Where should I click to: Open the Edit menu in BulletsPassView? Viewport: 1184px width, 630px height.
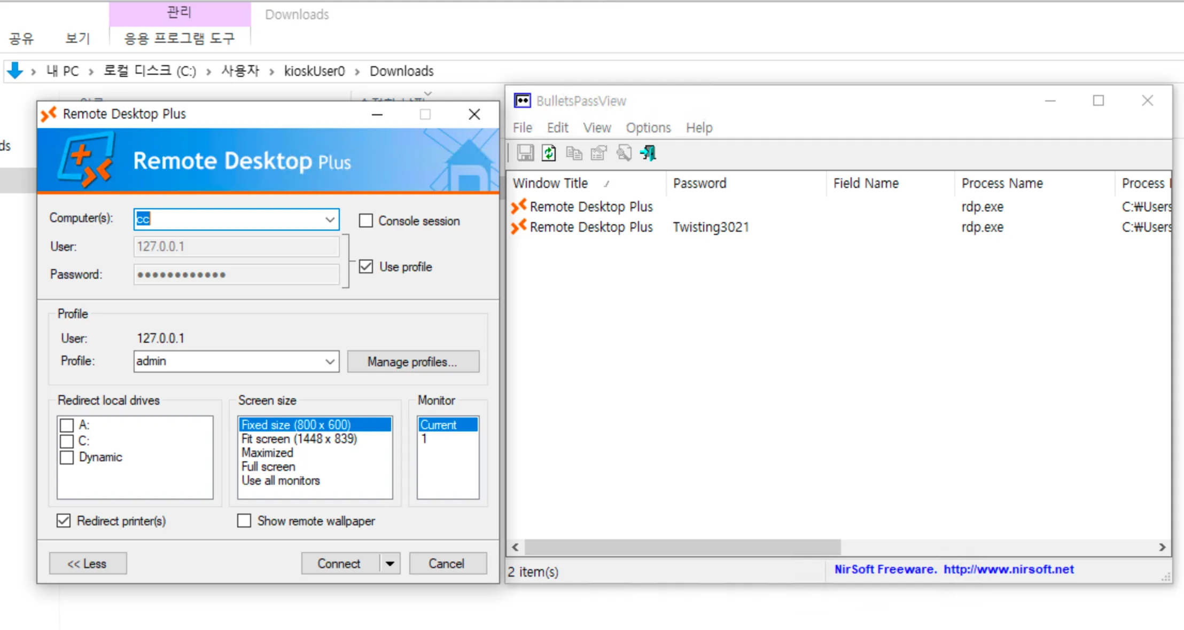pos(557,128)
